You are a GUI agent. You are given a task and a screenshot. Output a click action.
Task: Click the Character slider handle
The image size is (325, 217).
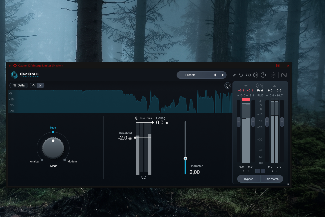tap(185, 158)
